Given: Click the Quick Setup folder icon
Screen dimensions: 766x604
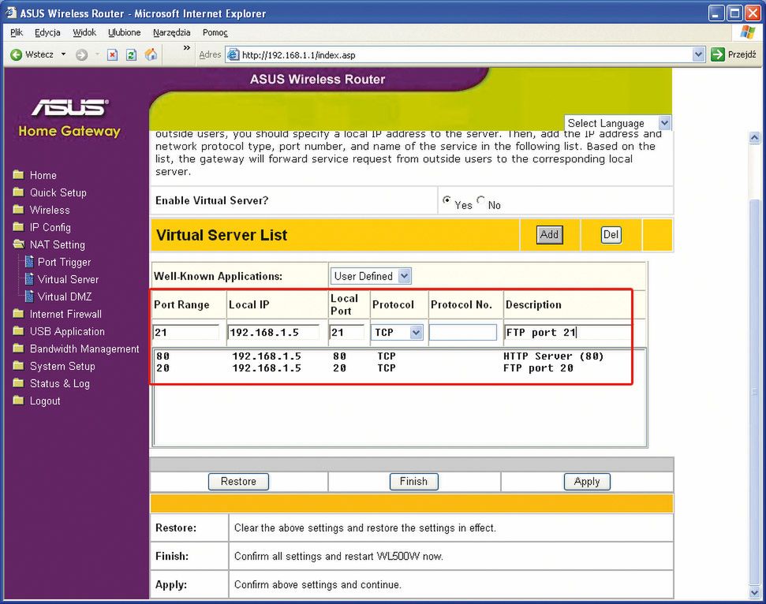Looking at the screenshot, I should (19, 192).
